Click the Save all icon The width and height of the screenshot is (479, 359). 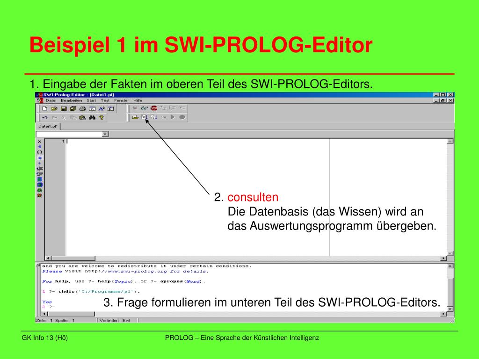(73, 108)
